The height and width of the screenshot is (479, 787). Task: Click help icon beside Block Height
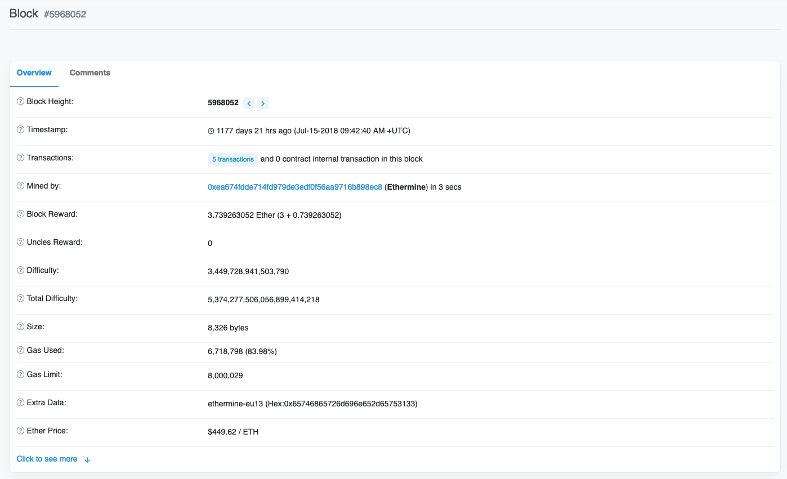(x=21, y=102)
